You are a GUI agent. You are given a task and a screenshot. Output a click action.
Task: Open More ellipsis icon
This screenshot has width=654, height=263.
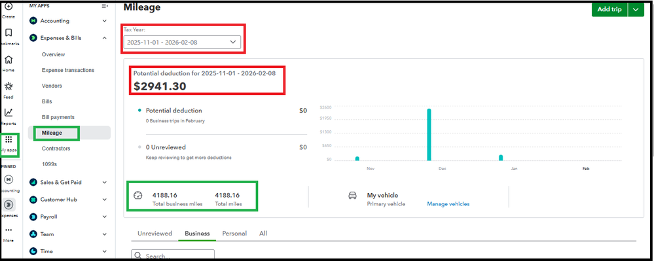[x=9, y=230]
